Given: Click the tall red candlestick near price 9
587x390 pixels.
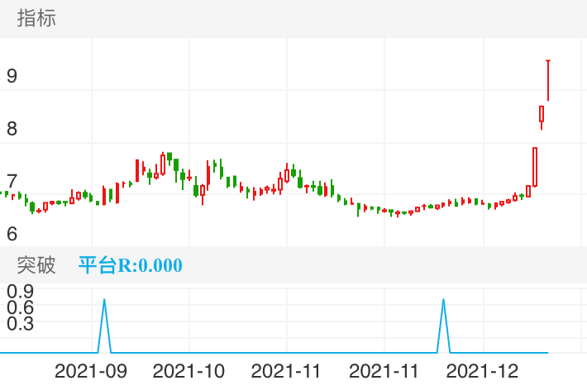Looking at the screenshot, I should [548, 80].
